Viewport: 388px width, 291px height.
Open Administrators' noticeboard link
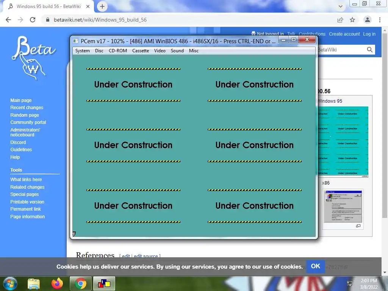(25, 132)
